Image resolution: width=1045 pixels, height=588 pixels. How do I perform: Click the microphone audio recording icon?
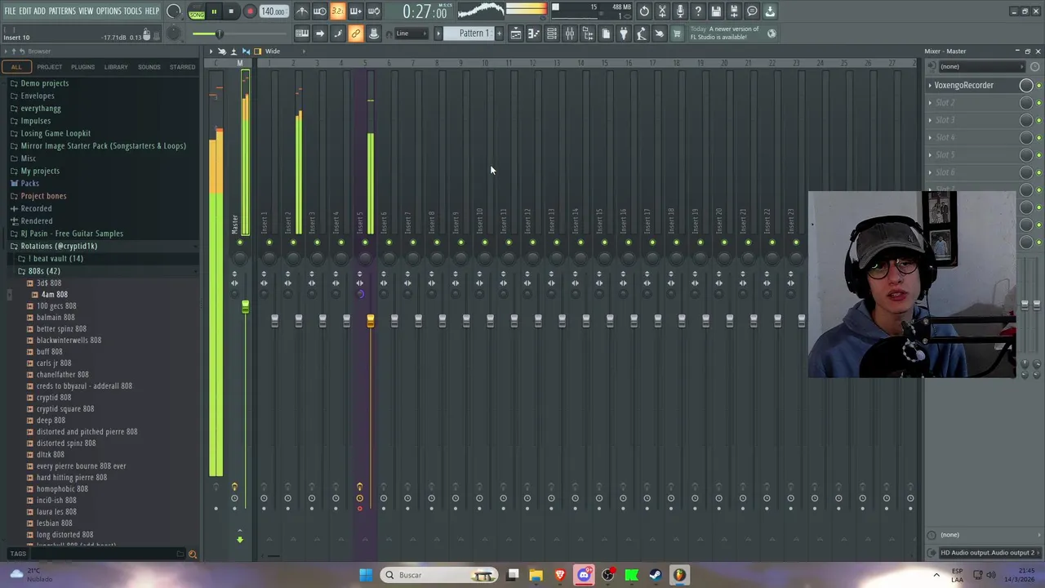pos(680,11)
